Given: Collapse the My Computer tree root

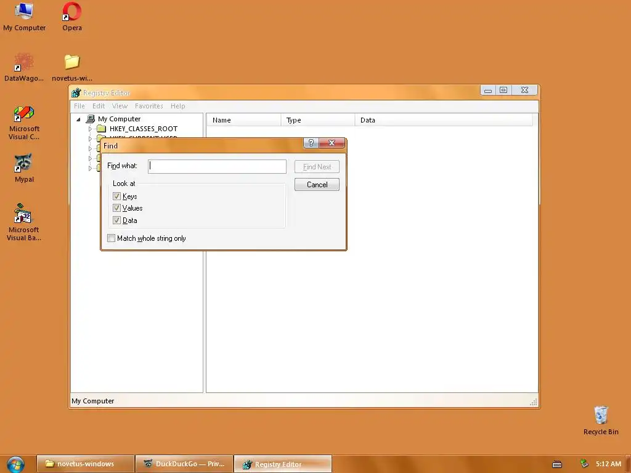Looking at the screenshot, I should point(79,119).
